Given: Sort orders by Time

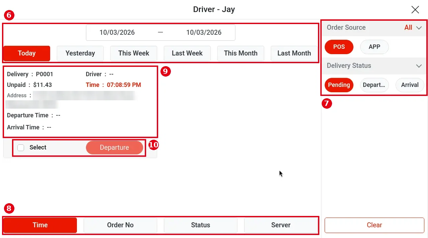Looking at the screenshot, I should tap(40, 225).
